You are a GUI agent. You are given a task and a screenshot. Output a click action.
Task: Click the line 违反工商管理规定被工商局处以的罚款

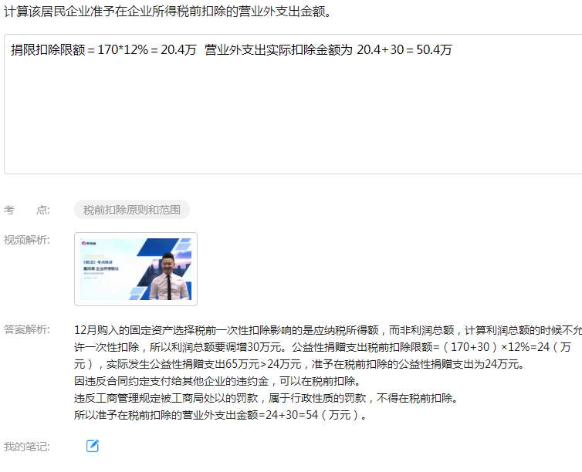pos(266,398)
